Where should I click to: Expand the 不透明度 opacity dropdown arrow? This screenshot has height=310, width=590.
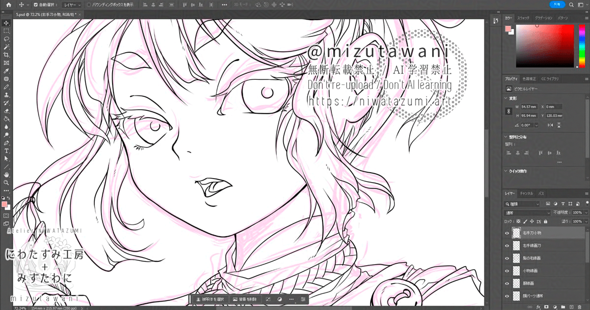pyautogui.click(x=586, y=213)
